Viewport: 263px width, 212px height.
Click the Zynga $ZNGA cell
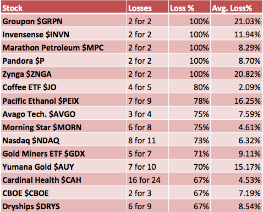click(x=64, y=74)
